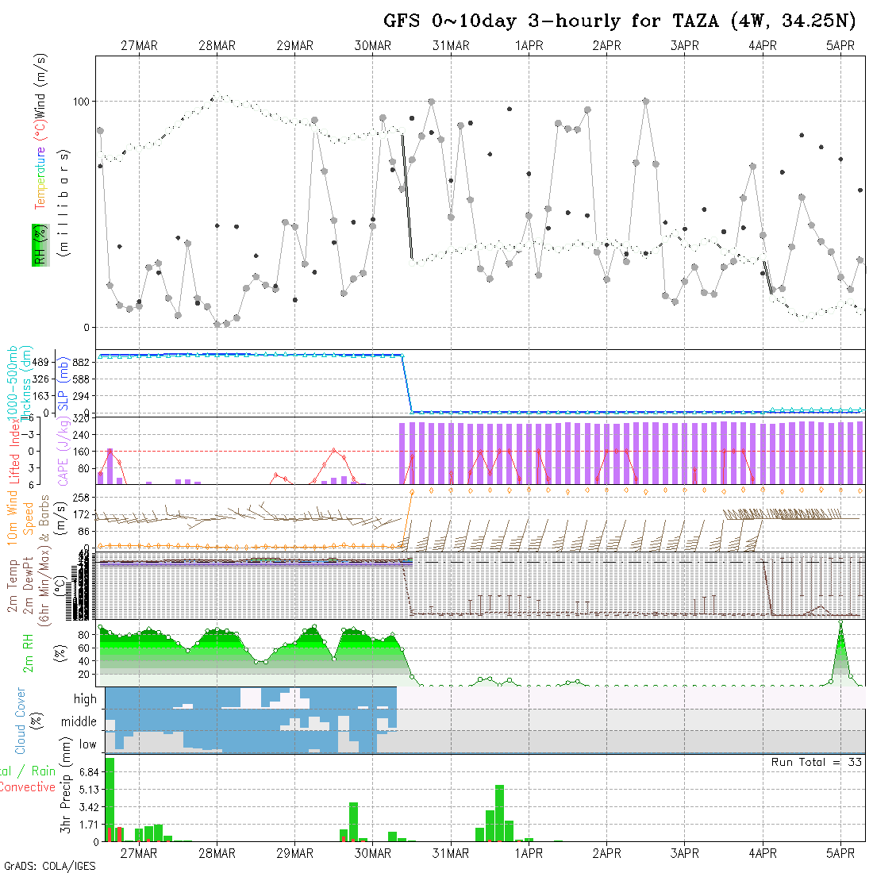Click the GFS 0~10day chart title
The width and height of the screenshot is (873, 873).
tap(620, 21)
